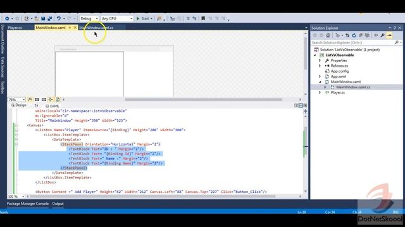
Task: Click the Home icon in Solution Explorer
Action: click(328, 35)
